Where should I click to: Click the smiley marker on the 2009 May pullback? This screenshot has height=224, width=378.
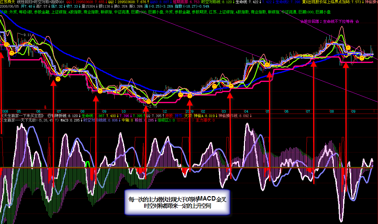tap(267, 65)
